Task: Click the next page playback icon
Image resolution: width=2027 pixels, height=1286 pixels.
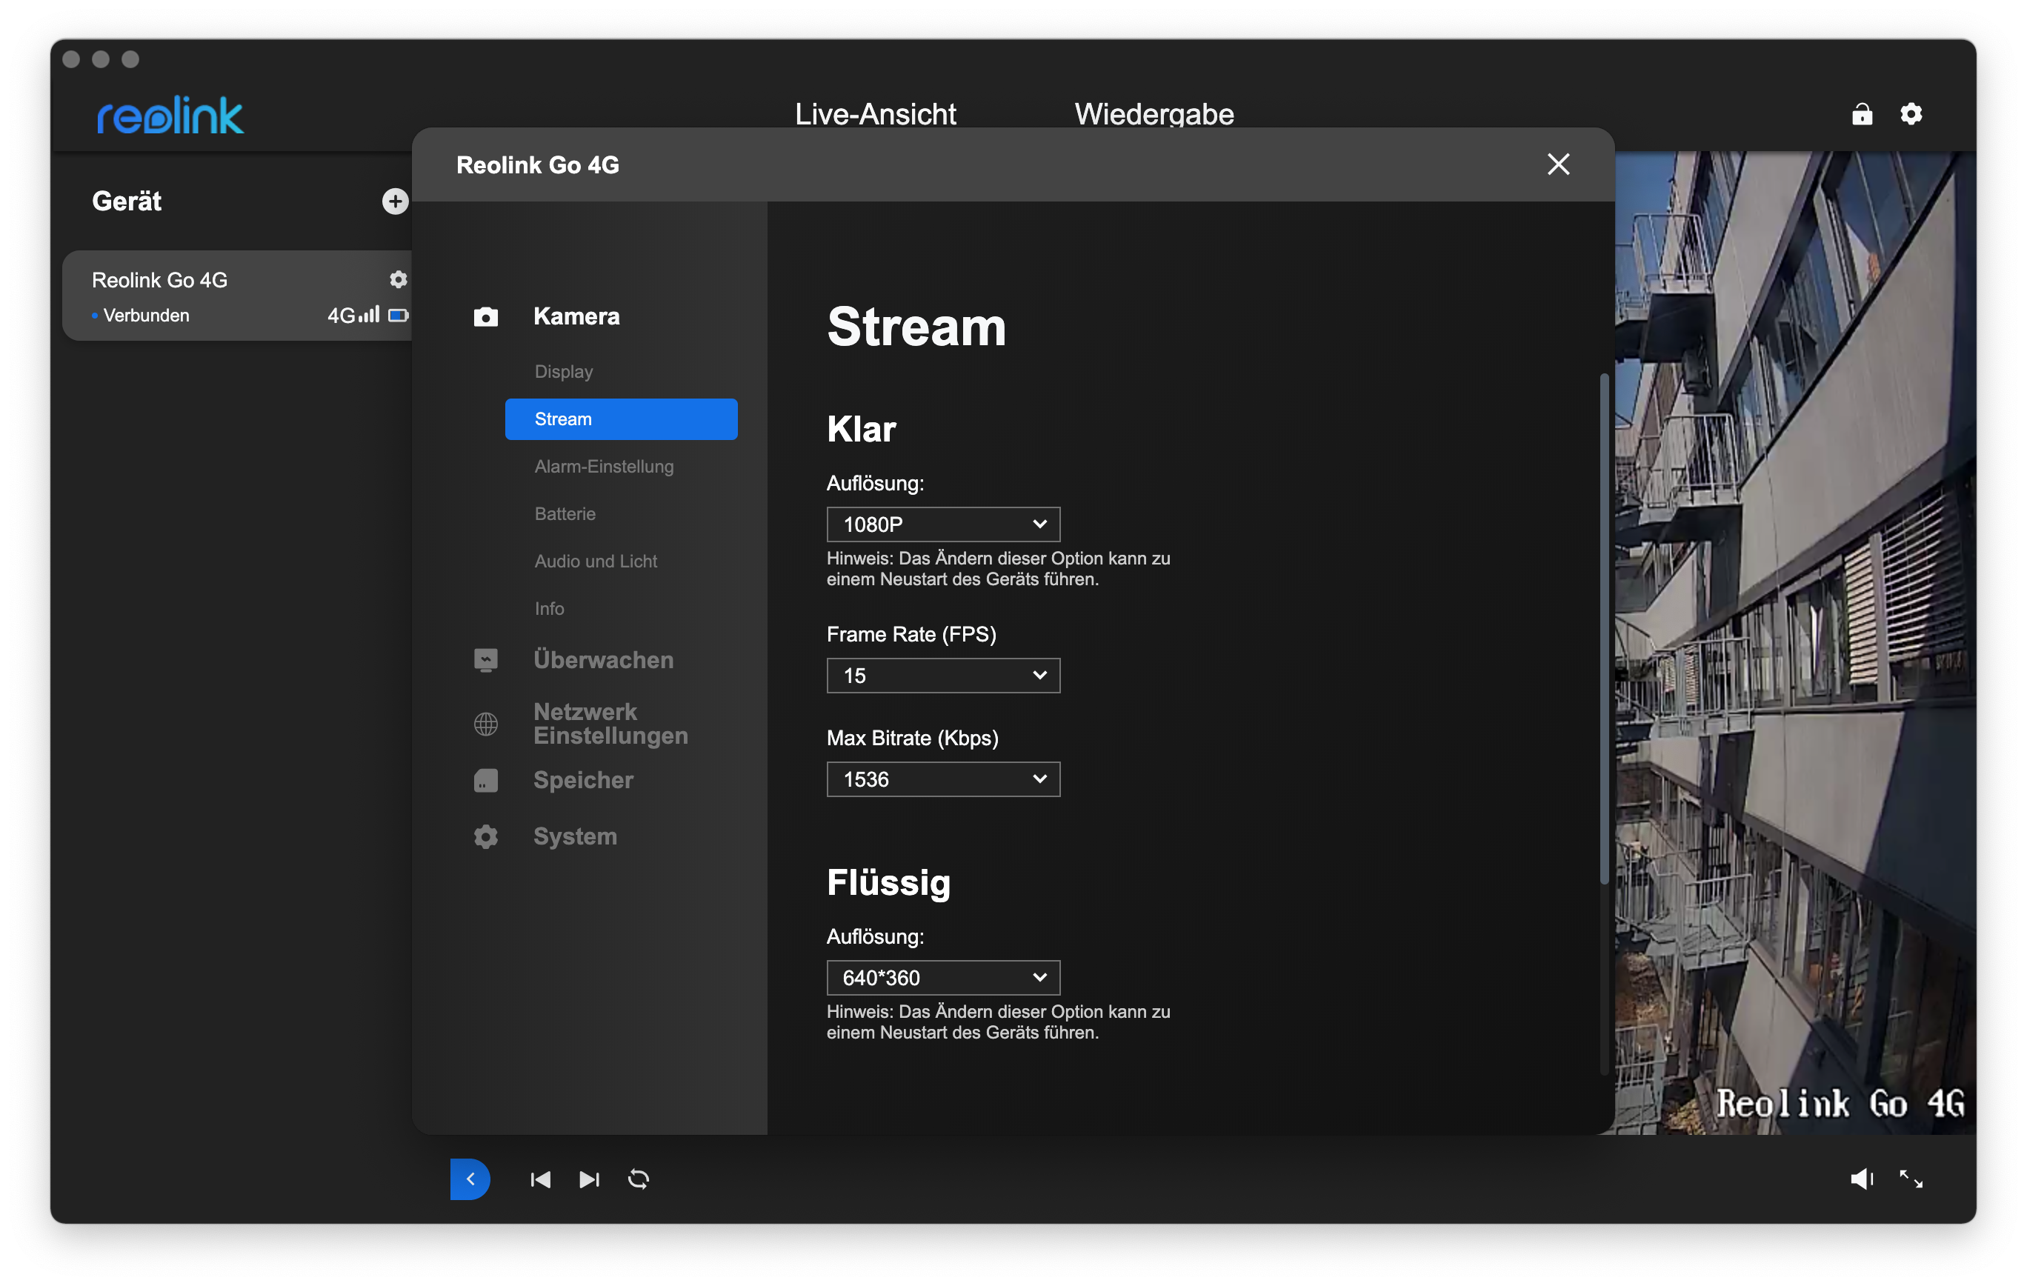Action: coord(589,1179)
